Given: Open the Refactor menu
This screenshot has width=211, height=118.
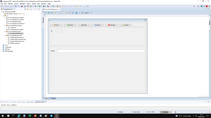Looking at the screenshot, I should 10,4.
